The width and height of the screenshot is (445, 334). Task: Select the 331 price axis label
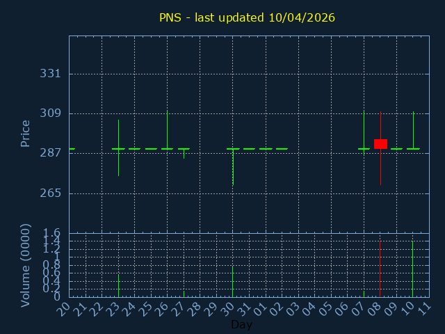click(51, 74)
